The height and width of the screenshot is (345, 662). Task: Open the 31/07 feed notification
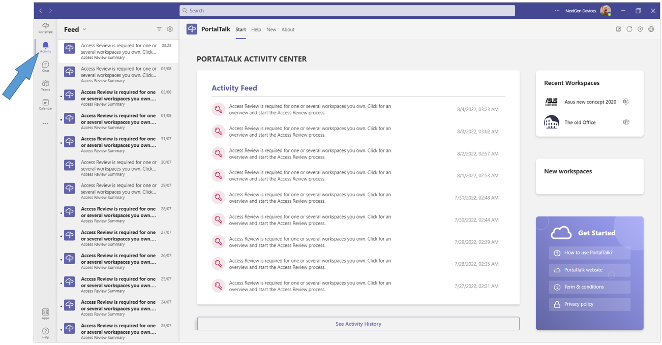coord(118,145)
